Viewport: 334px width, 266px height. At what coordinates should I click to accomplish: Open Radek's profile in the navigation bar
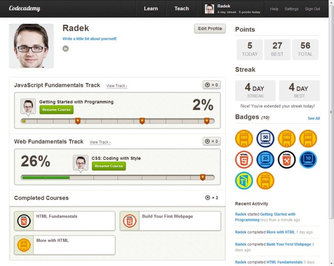point(233,9)
